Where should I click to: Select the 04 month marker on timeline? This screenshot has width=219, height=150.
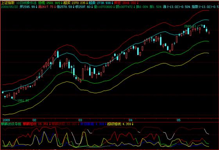click(131, 120)
